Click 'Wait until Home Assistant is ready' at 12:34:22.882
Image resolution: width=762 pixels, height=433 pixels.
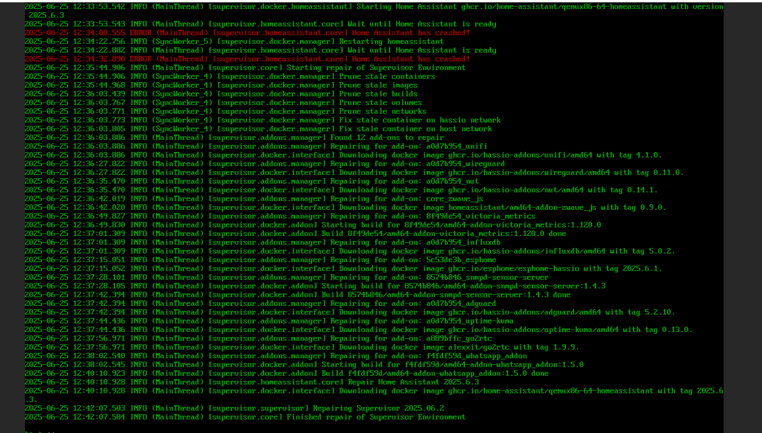(x=422, y=50)
